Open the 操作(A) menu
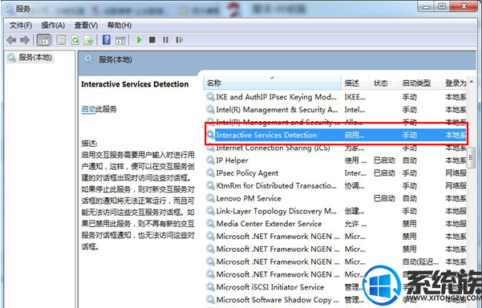Viewport: 482px width, 308px height. 53,25
